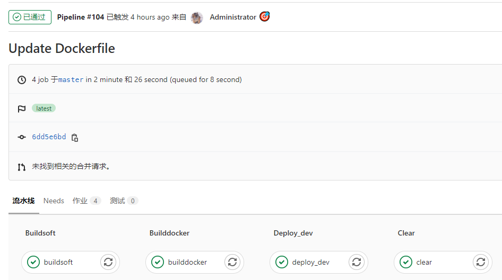Select the 流水线 pipeline tab

24,201
